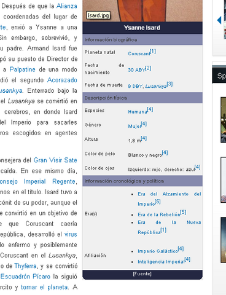Viewport: 226px width, 295px height.
Task: Click the Información biográfica section header
Action: point(142,40)
